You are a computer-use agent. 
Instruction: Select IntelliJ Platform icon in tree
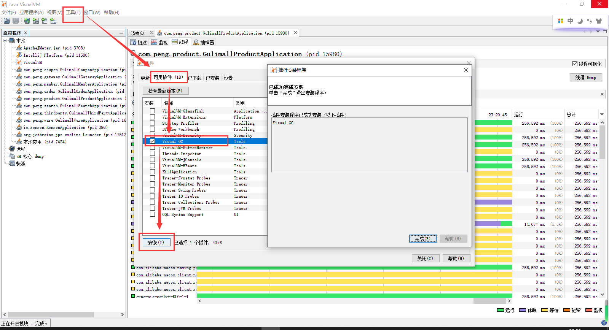(19, 55)
